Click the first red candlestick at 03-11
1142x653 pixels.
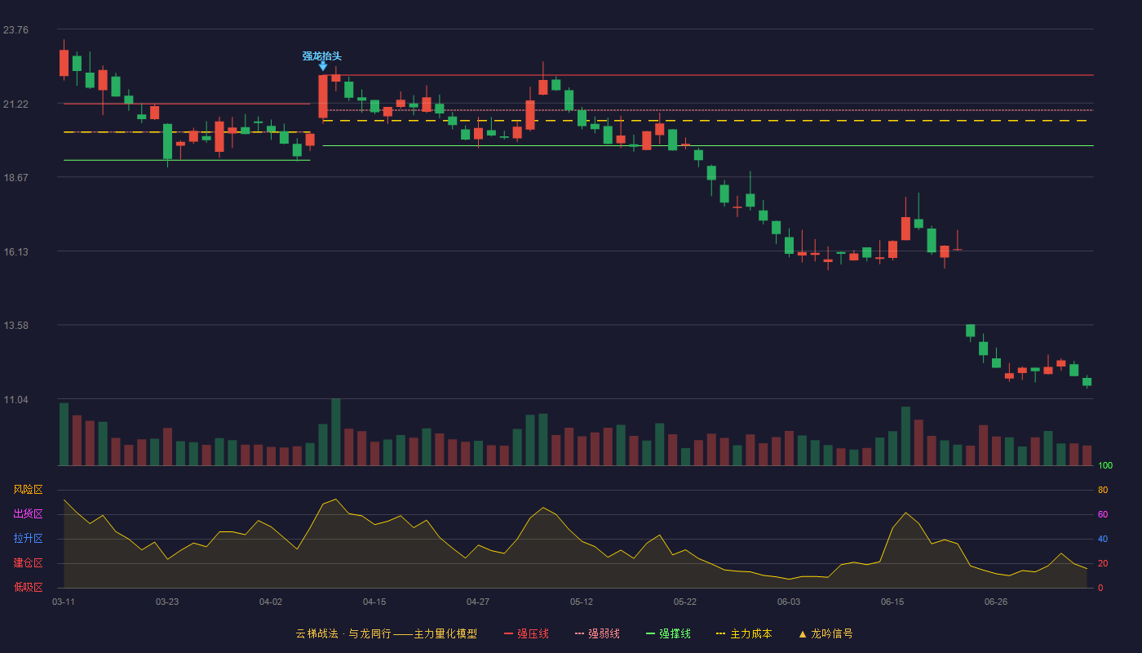tap(64, 63)
